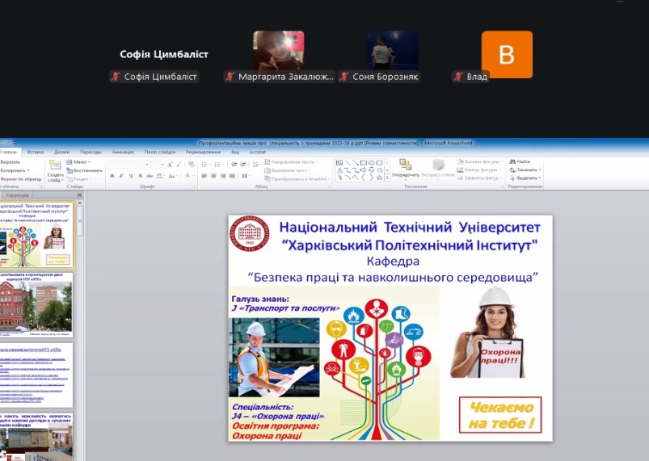Click Влад's orange avatar tile

[507, 55]
